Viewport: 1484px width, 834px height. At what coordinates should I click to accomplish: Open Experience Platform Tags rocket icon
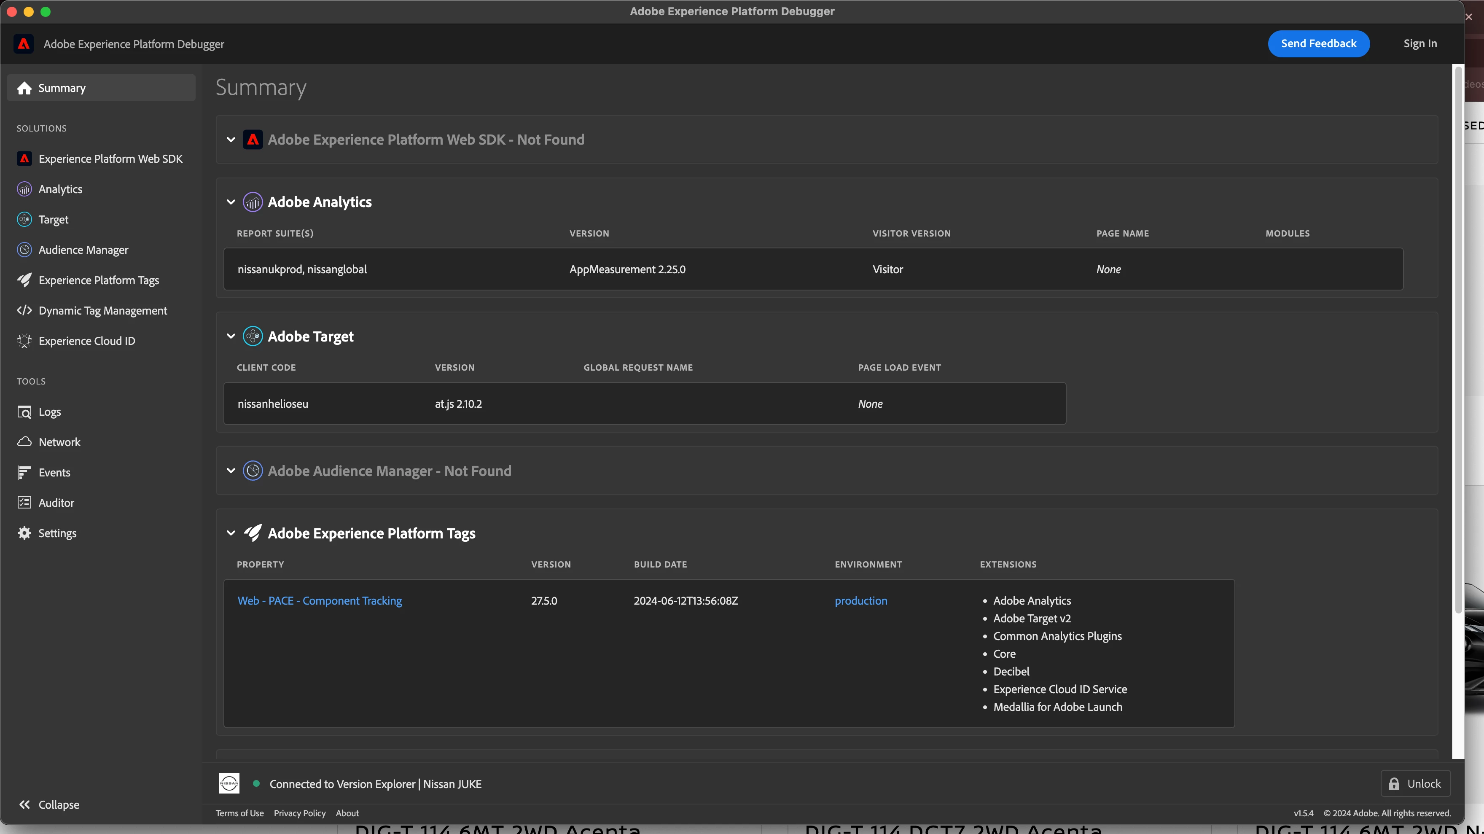click(24, 280)
